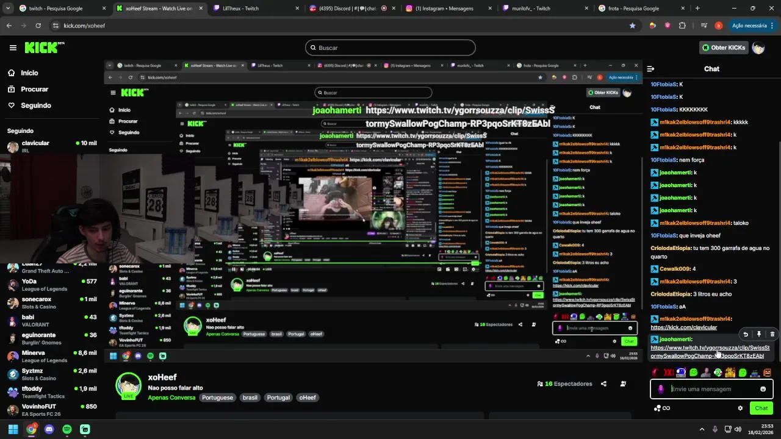Image resolution: width=781 pixels, height=439 pixels.
Task: Go back in browser history
Action: click(x=9, y=26)
